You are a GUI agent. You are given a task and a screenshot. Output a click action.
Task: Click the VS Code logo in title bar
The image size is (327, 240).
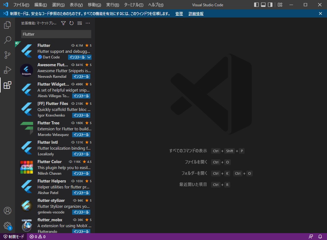[x=6, y=5]
